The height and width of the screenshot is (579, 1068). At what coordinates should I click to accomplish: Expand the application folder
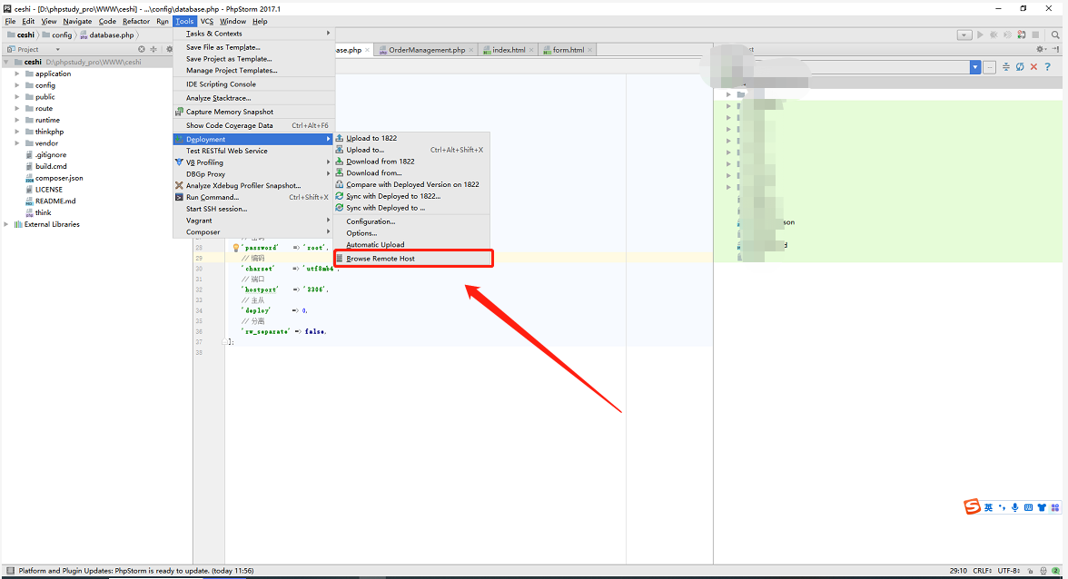(x=17, y=74)
